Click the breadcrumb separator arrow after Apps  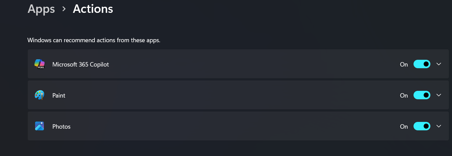tap(64, 9)
